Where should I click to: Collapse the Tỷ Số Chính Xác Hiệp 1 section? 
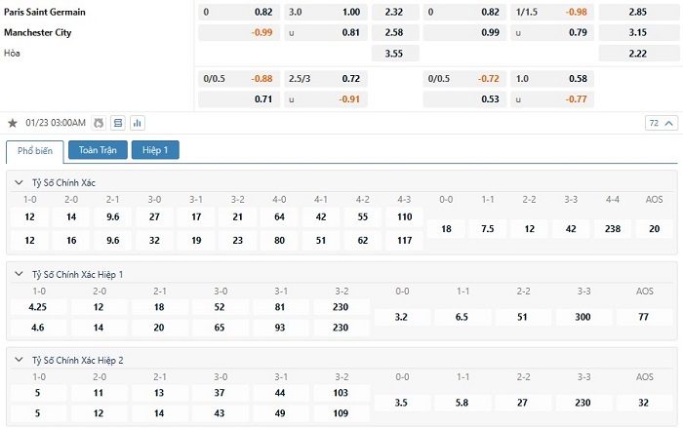click(20, 274)
